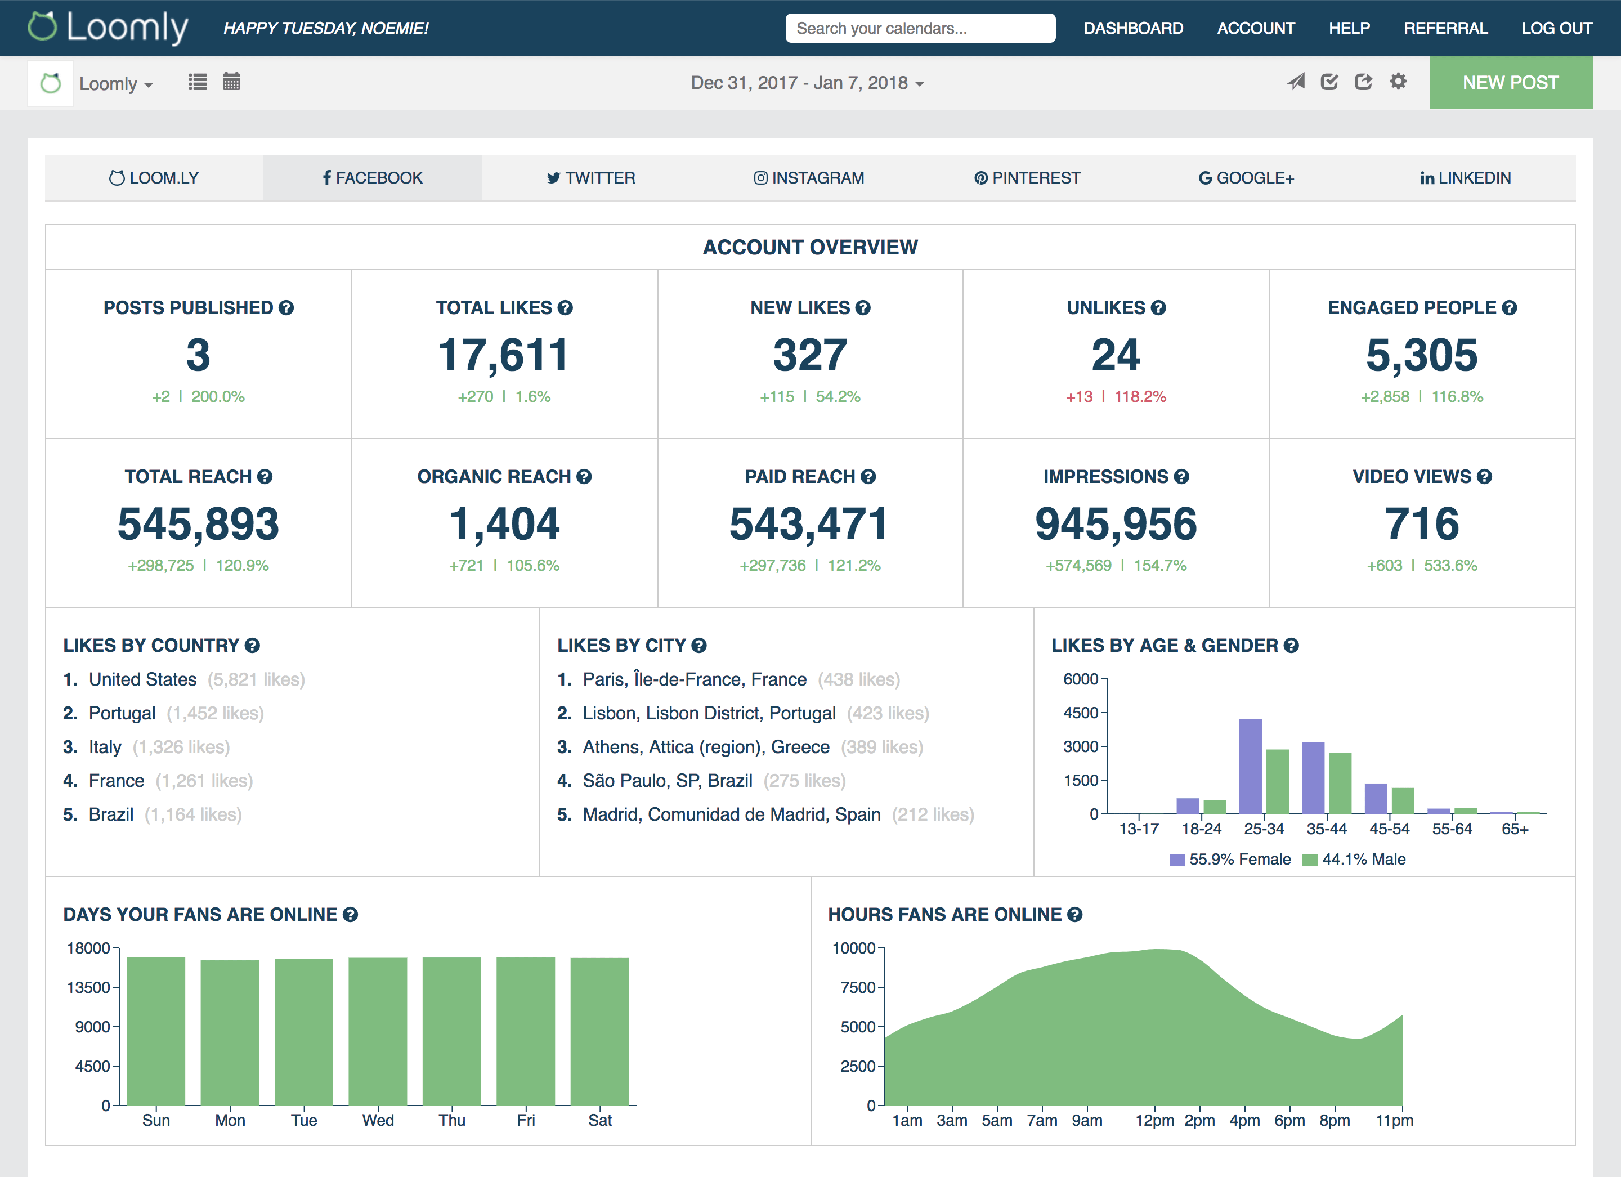The height and width of the screenshot is (1177, 1621).
Task: Switch to the Instagram tab
Action: (x=809, y=178)
